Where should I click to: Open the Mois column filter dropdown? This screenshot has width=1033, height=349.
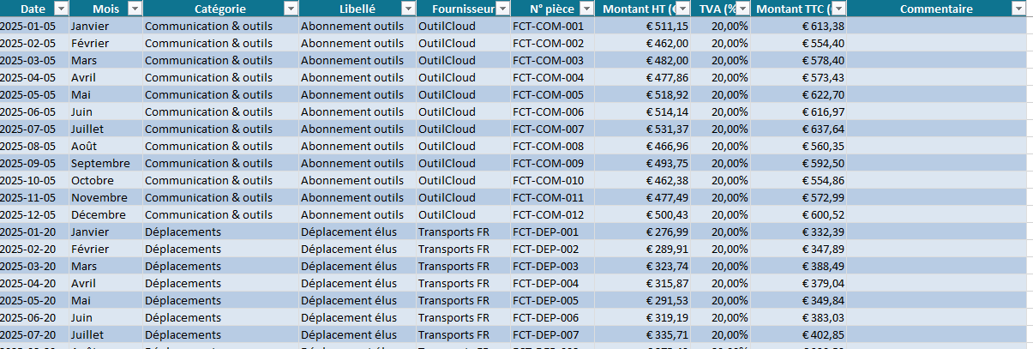pyautogui.click(x=135, y=9)
